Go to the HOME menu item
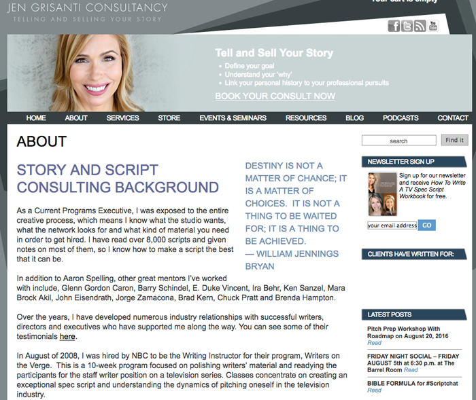The height and width of the screenshot is (400, 476). (x=36, y=118)
